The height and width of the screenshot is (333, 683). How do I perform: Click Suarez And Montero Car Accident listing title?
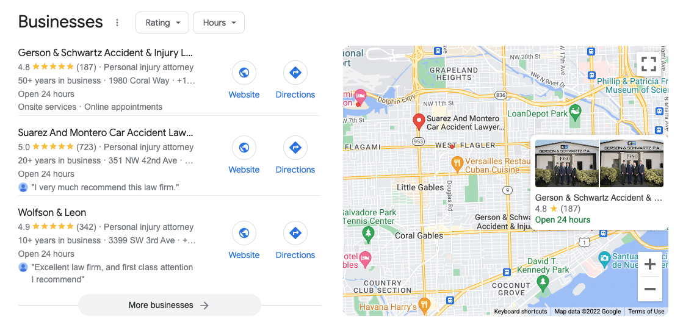(x=106, y=133)
